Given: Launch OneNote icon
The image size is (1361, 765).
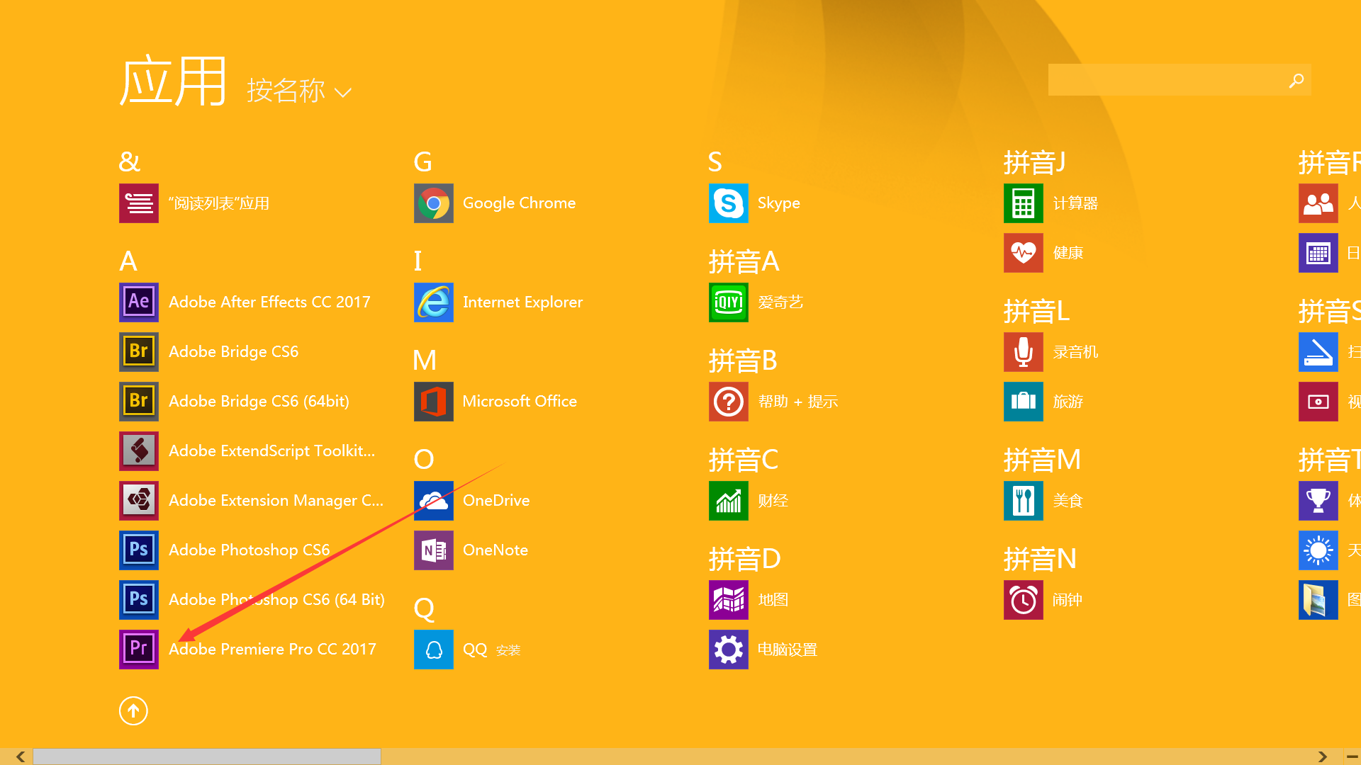Looking at the screenshot, I should point(434,550).
